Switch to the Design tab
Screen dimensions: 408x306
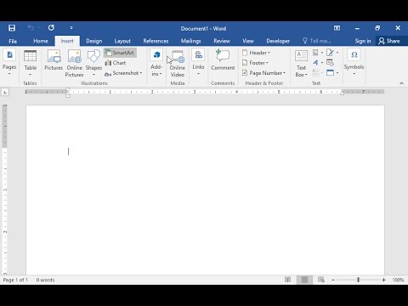pos(94,41)
